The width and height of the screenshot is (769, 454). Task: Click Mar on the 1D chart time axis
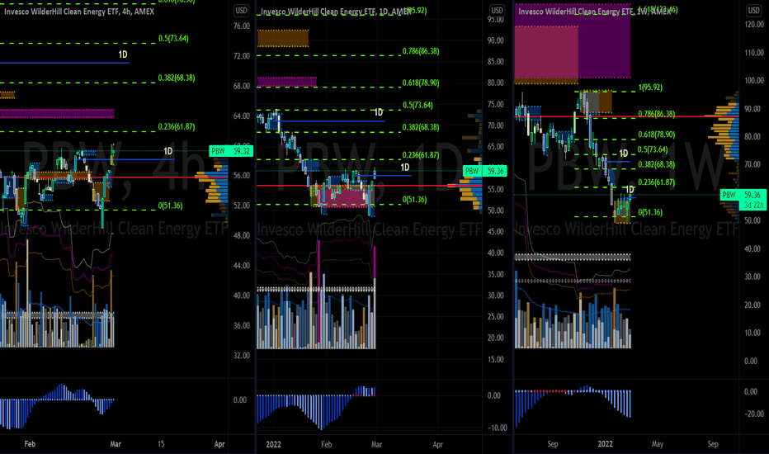coord(376,444)
